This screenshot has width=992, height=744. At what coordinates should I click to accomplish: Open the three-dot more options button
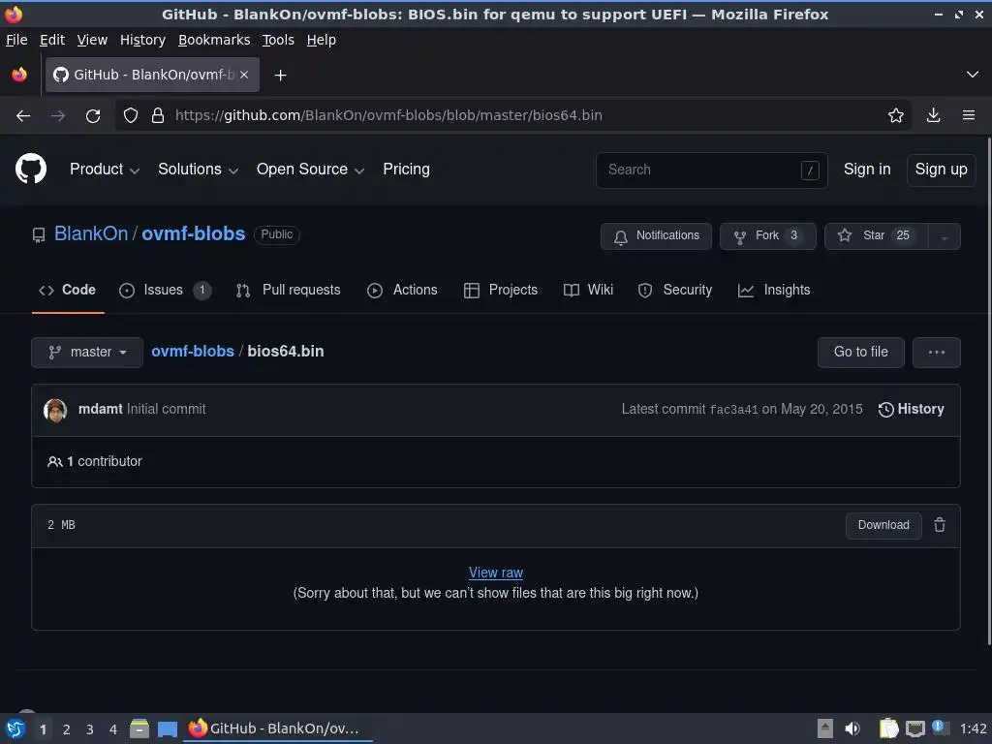tap(937, 353)
